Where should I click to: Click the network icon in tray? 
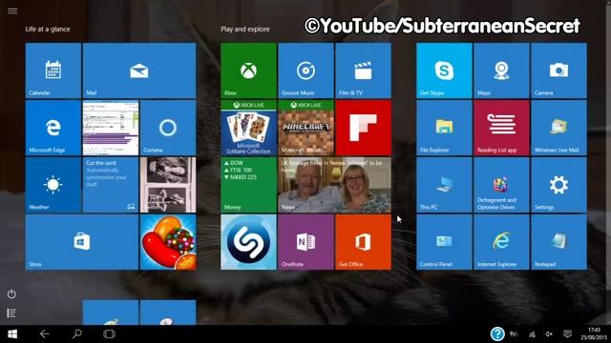(x=532, y=334)
